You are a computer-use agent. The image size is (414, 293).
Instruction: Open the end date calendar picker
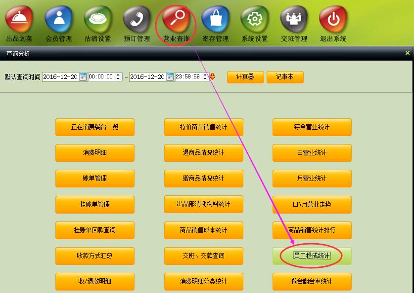[x=170, y=77]
